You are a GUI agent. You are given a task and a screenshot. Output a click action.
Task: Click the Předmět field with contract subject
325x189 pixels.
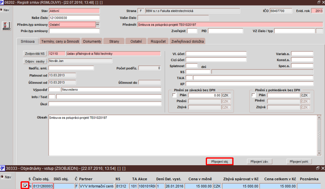[x=230, y=24]
